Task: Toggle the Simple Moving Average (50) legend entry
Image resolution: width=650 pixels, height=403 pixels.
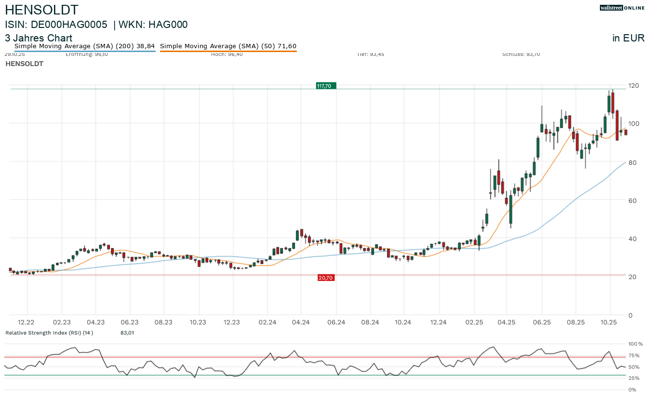Action: [228, 46]
